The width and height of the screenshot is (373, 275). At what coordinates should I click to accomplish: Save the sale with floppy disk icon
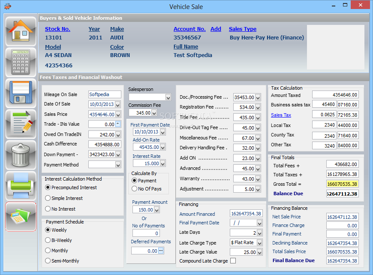tap(21, 94)
